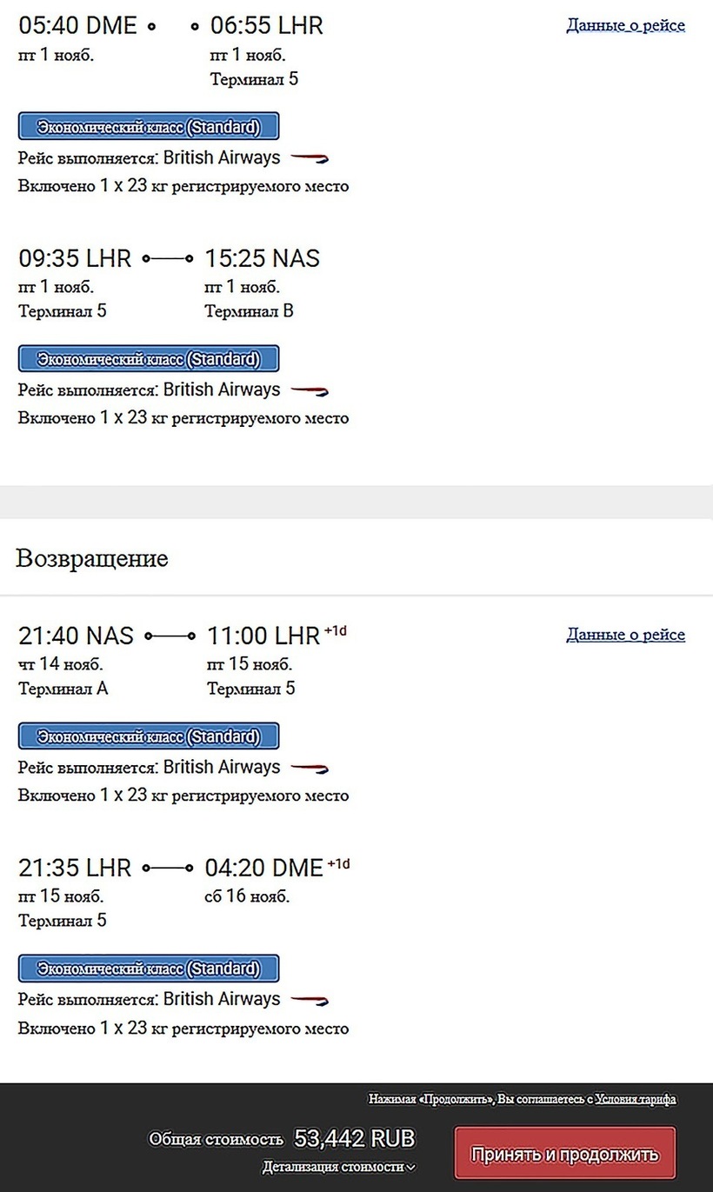Select Economy Standard badge for 21:40 NAS flight
This screenshot has width=713, height=1192.
(149, 736)
